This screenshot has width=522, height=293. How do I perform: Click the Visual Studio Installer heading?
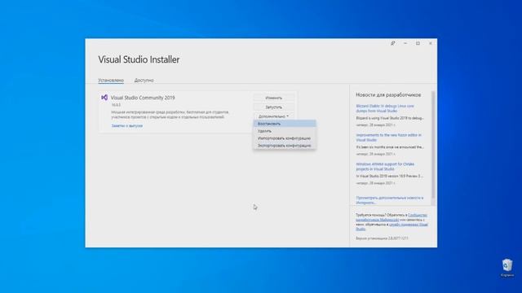[139, 59]
